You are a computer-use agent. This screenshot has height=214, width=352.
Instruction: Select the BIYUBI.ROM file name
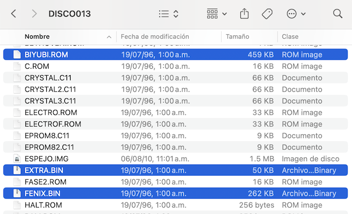tap(46, 54)
